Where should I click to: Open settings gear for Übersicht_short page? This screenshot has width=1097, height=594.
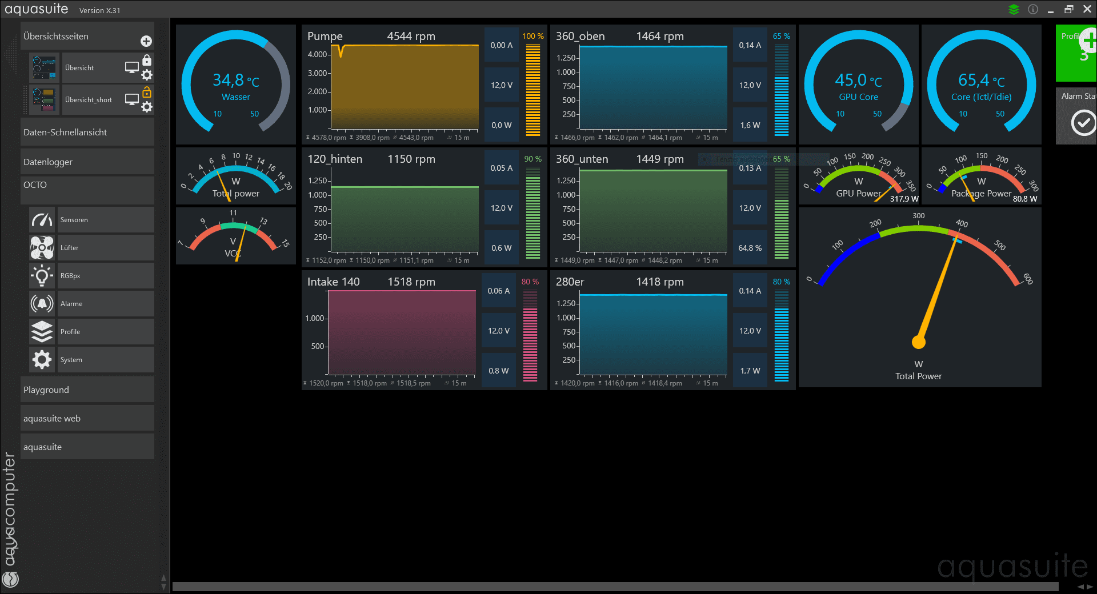pos(147,107)
